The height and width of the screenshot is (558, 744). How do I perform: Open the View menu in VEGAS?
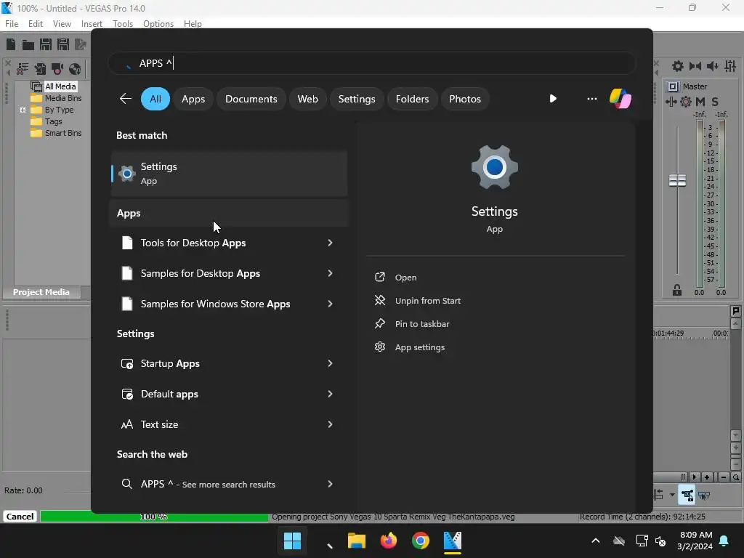click(x=62, y=24)
